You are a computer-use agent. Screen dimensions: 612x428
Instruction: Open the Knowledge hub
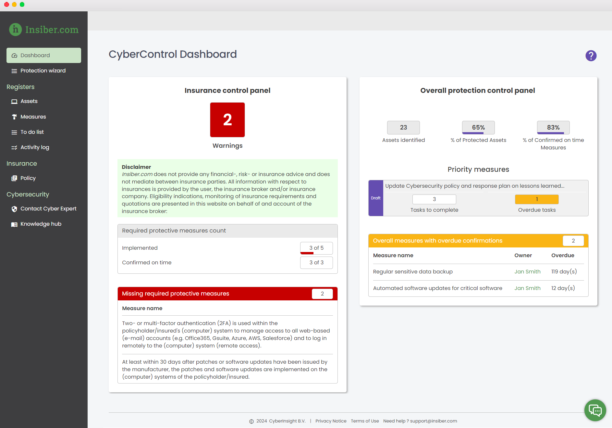pyautogui.click(x=41, y=224)
